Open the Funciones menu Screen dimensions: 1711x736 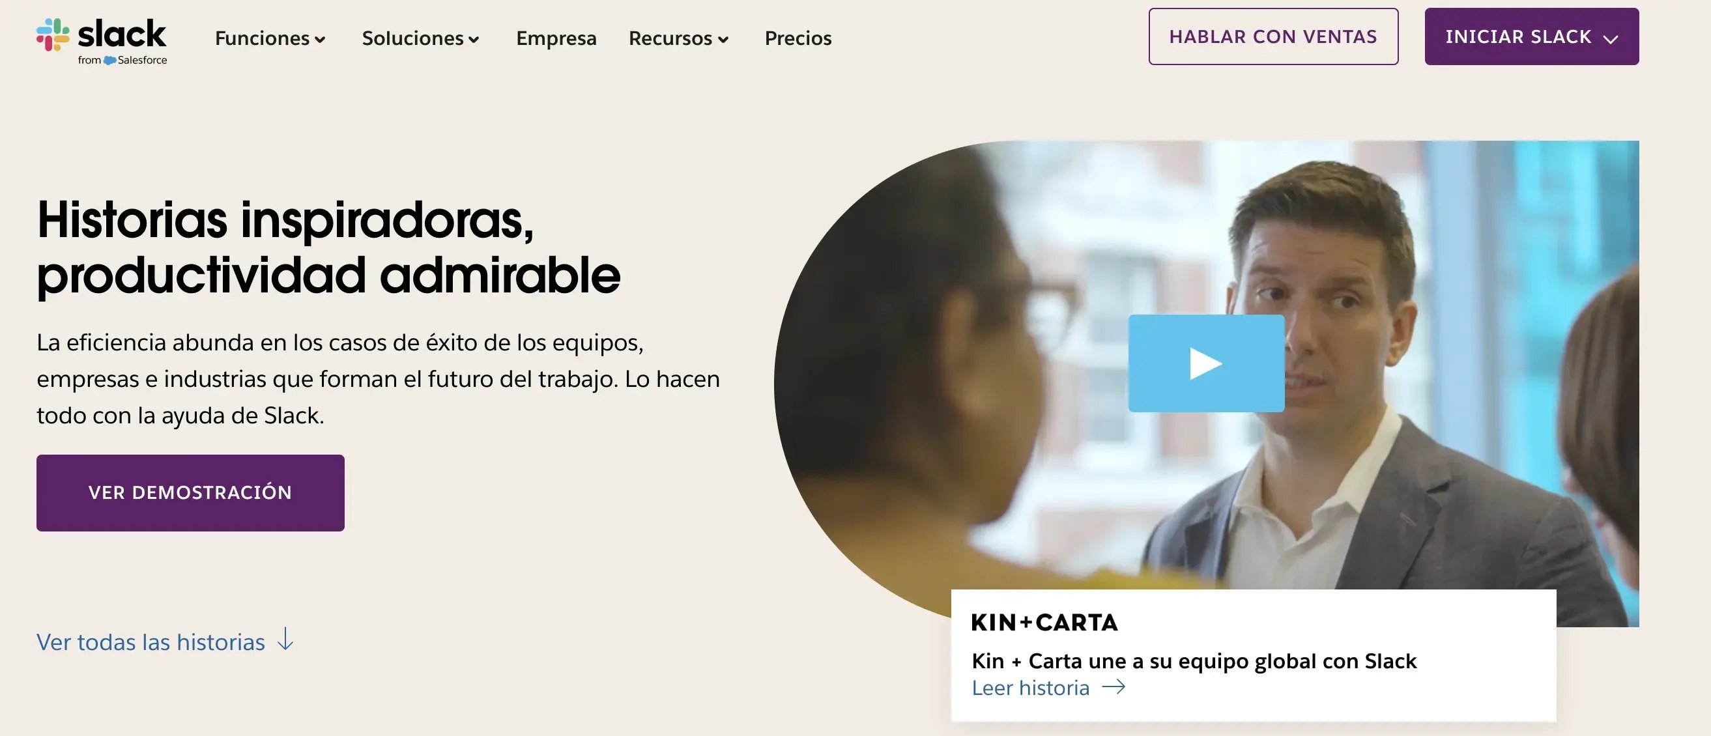[x=270, y=38]
